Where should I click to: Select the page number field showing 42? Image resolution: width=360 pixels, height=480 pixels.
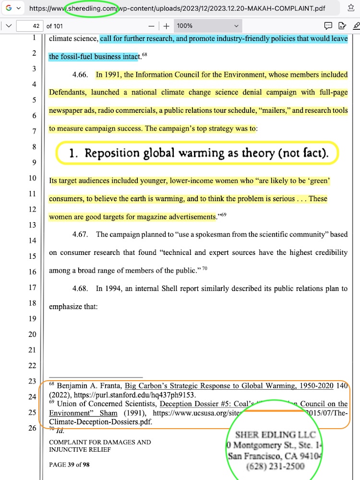click(x=30, y=26)
